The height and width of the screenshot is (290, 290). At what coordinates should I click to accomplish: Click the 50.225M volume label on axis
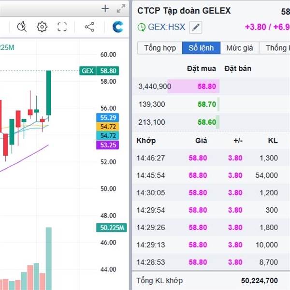pos(111,228)
